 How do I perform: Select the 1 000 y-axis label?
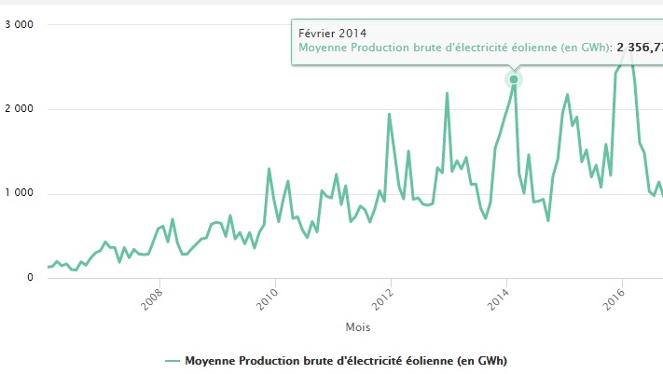coord(20,194)
